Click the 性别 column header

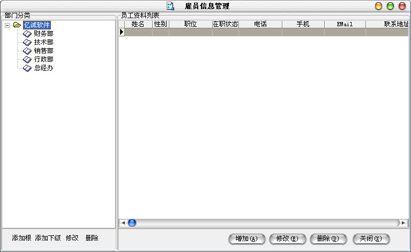[x=161, y=24]
